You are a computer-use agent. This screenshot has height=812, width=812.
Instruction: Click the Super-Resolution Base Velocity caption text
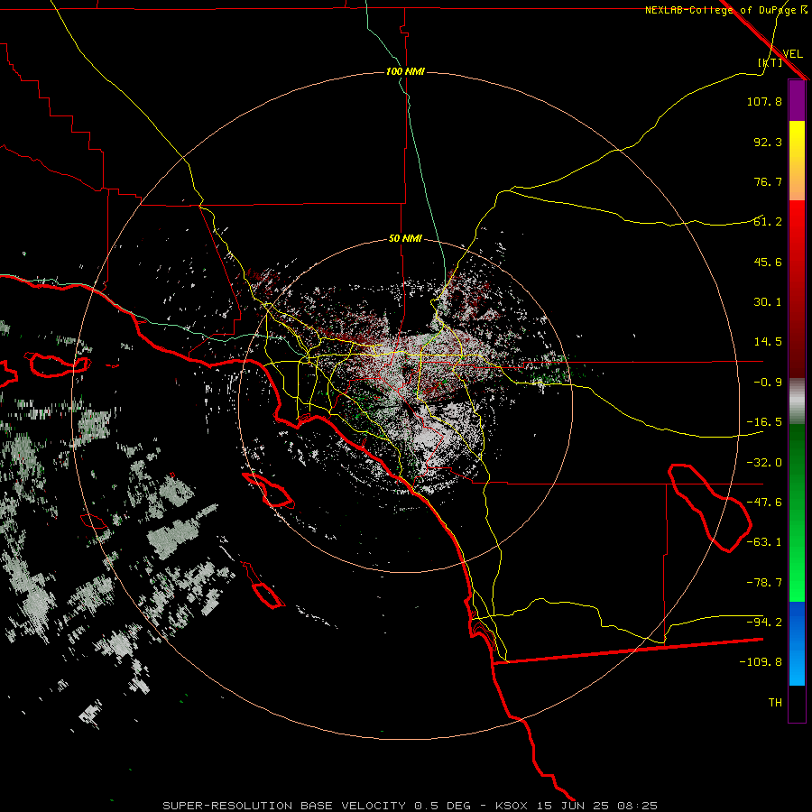411,806
